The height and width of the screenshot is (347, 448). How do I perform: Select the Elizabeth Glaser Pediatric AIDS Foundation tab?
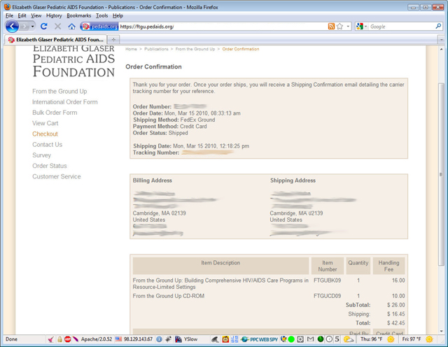tap(56, 40)
